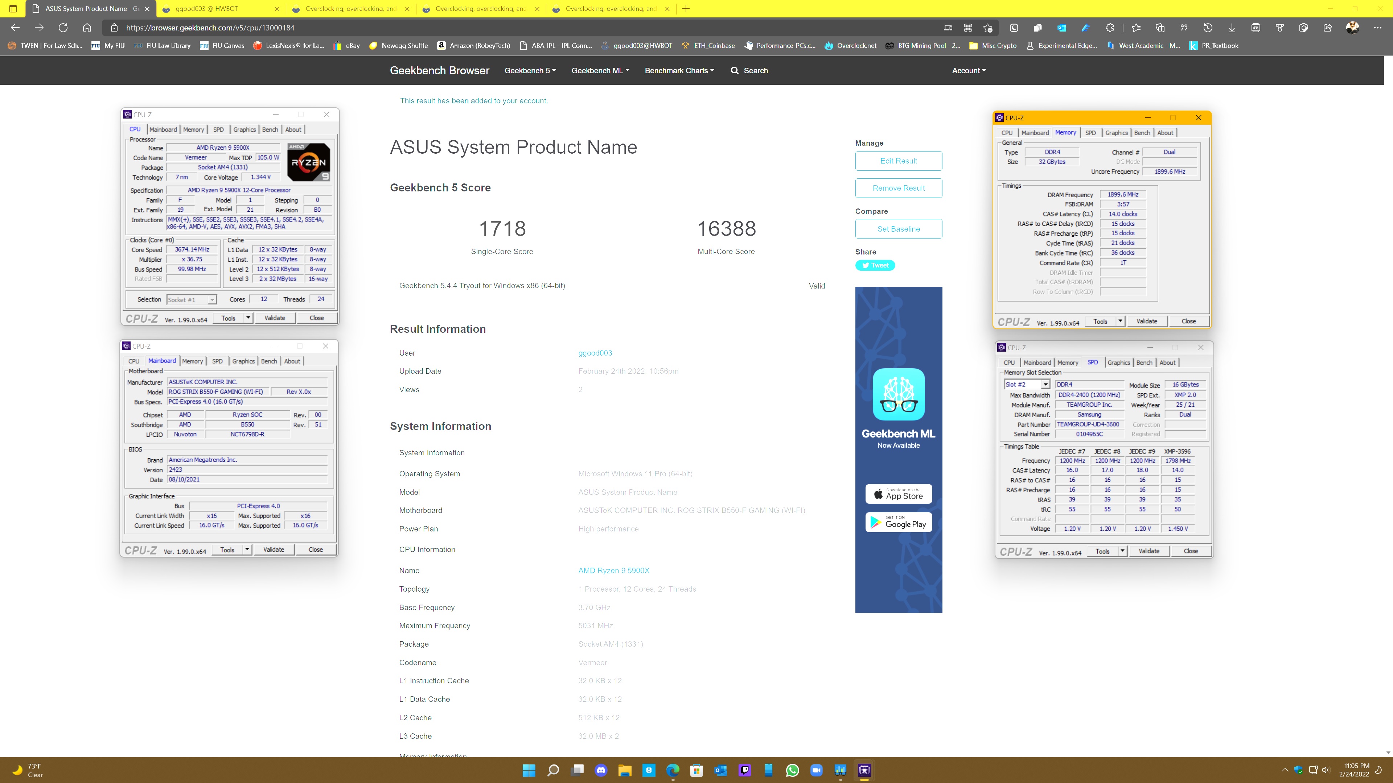Open the AMD Ryzen 9 5900X link
This screenshot has width=1393, height=783.
(614, 571)
